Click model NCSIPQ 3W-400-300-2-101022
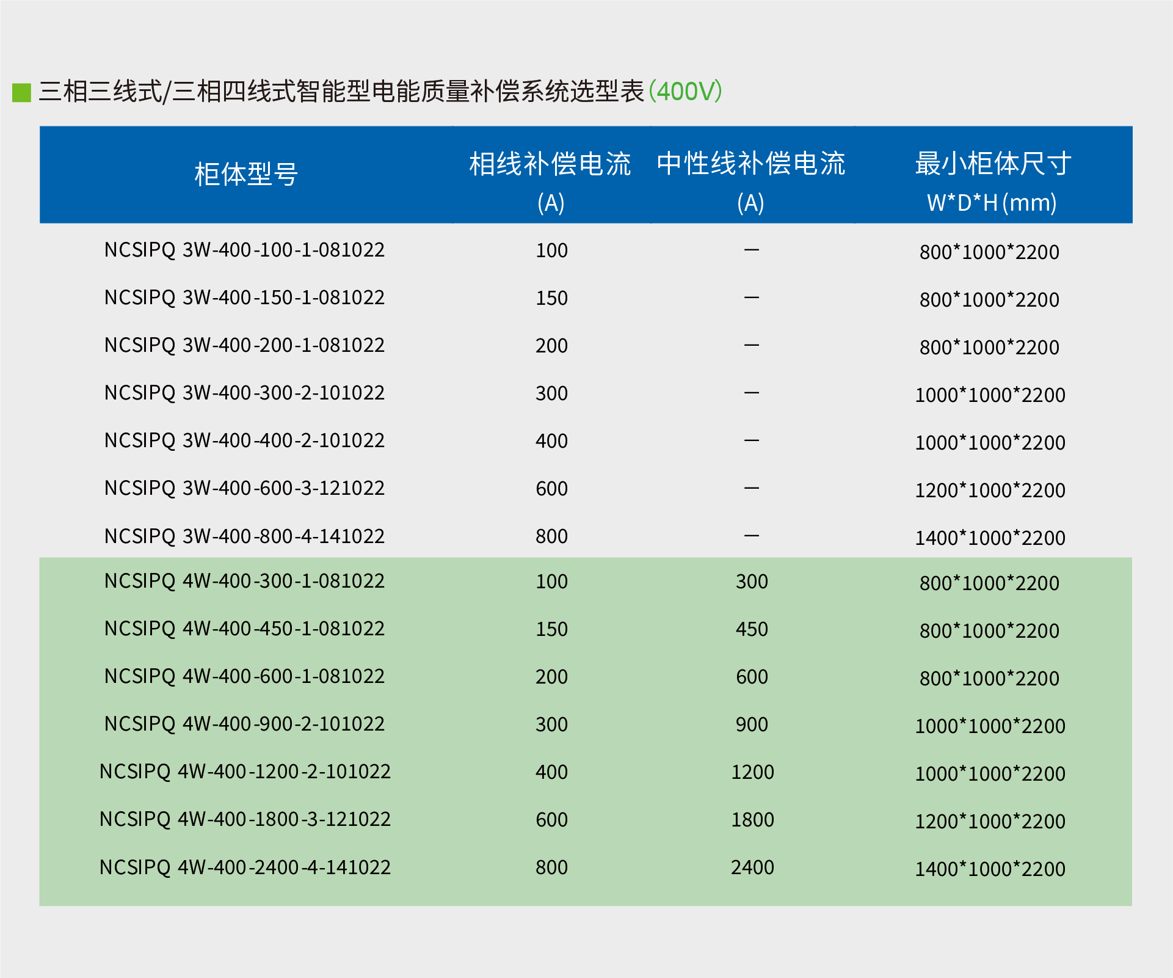This screenshot has height=978, width=1173. tap(244, 393)
